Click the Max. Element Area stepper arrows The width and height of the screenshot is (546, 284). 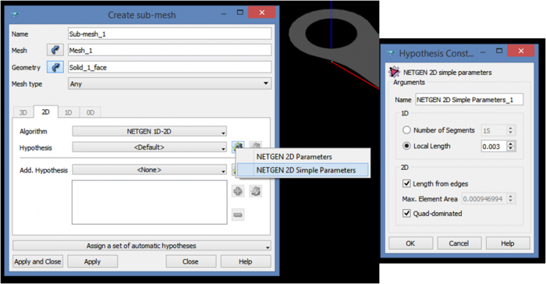[510, 199]
